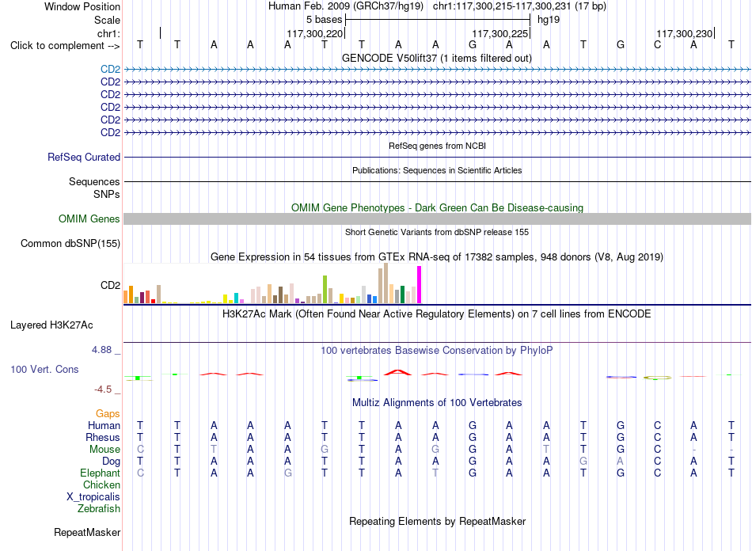752x551 pixels.
Task: Select the Chicken species label
Action: click(x=101, y=484)
